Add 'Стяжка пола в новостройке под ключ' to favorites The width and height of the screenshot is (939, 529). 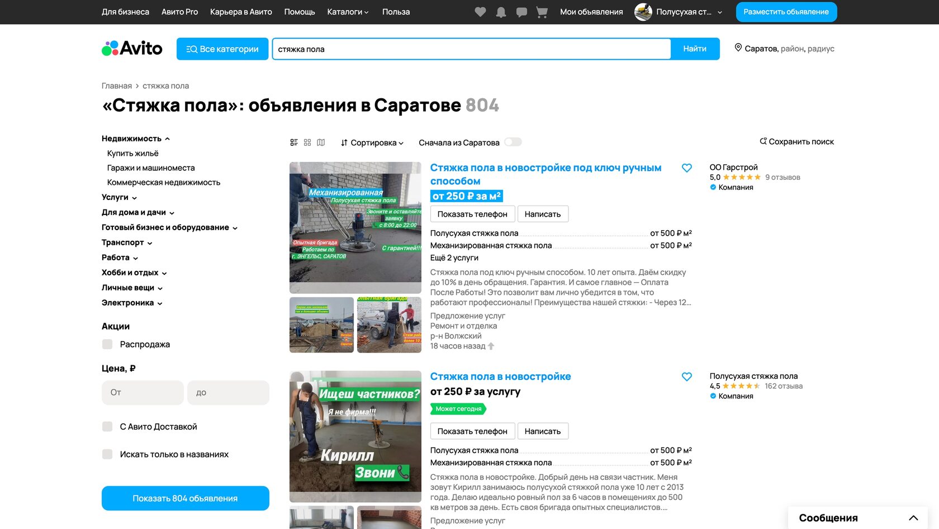point(687,168)
